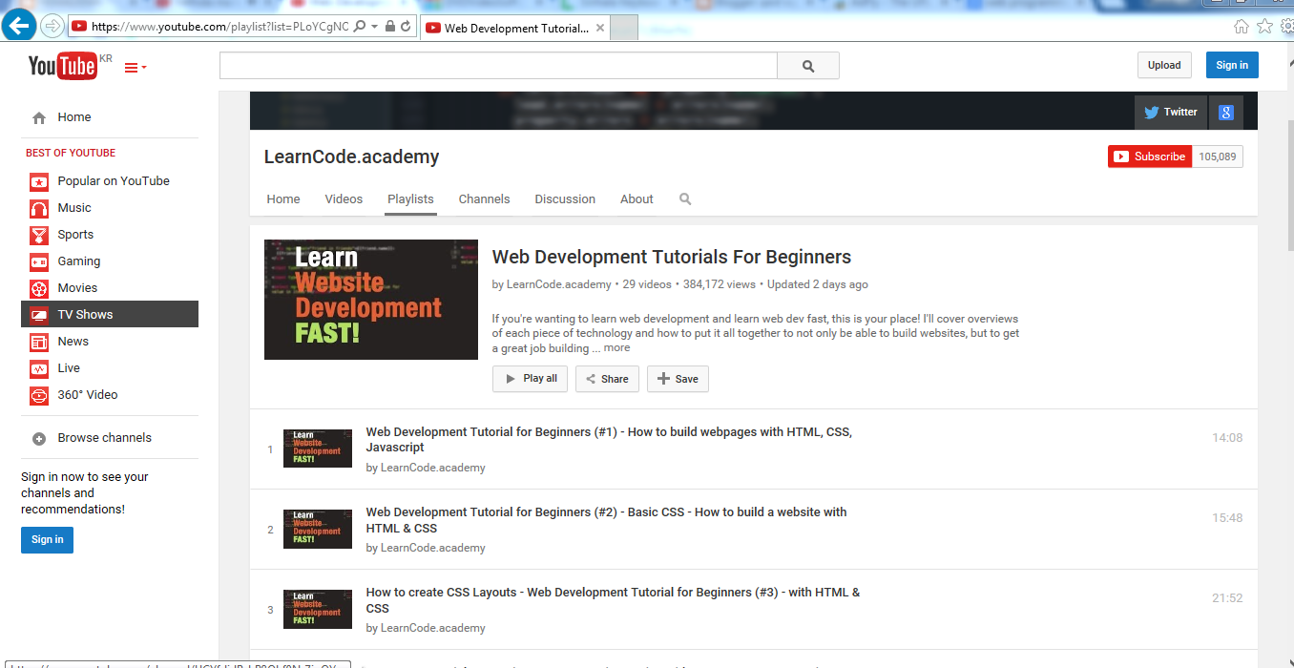Click the address bar URL
This screenshot has height=668, width=1294.
click(219, 27)
